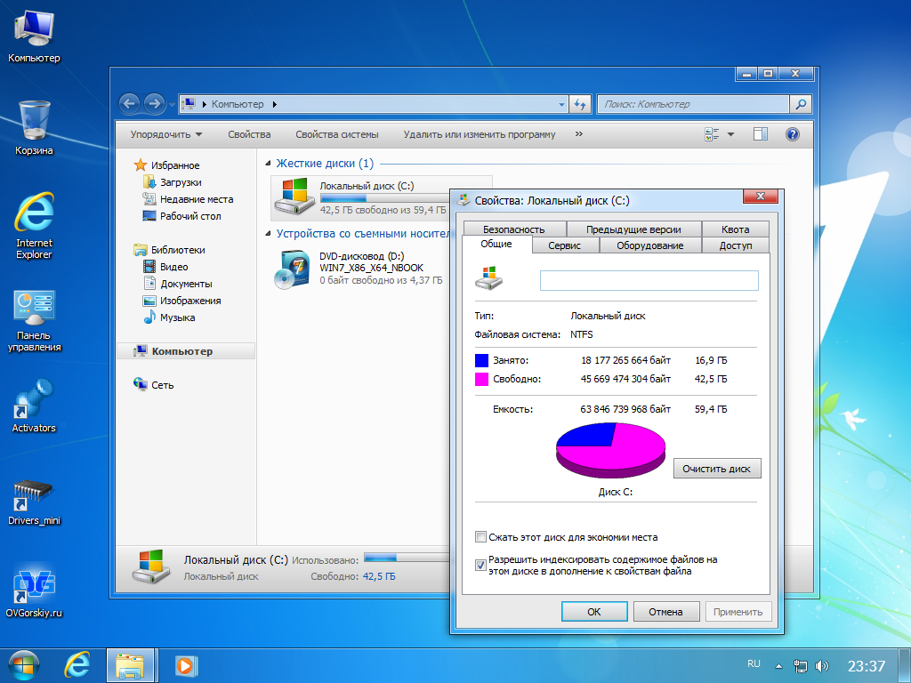The width and height of the screenshot is (911, 683).
Task: Click the Очистить диск button
Action: pos(716,469)
